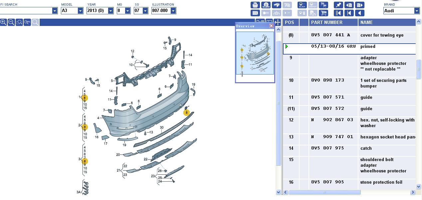Expand the ILLUSTRATION dropdown 807-080
The width and height of the screenshot is (422, 200).
pyautogui.click(x=173, y=11)
